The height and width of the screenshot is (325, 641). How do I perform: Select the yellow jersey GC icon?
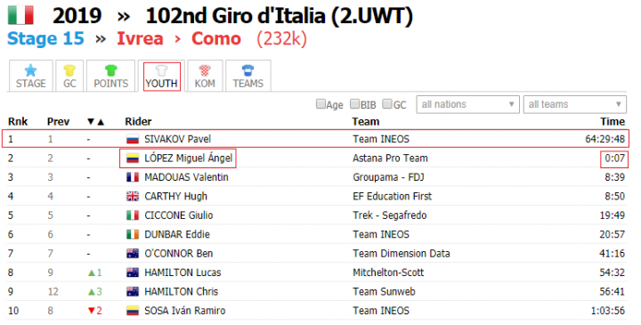click(x=69, y=70)
